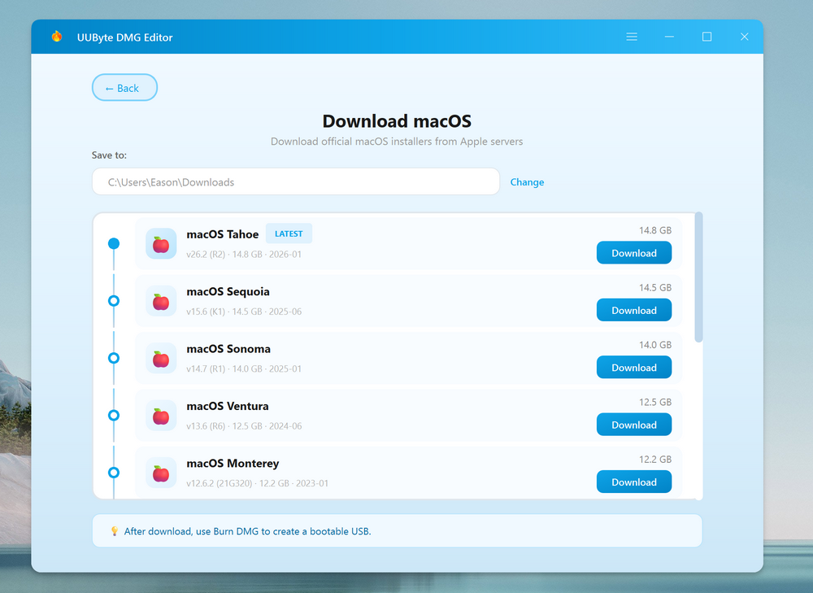The height and width of the screenshot is (593, 813).
Task: Click the macOS Monterey apple icon
Action: (x=161, y=473)
